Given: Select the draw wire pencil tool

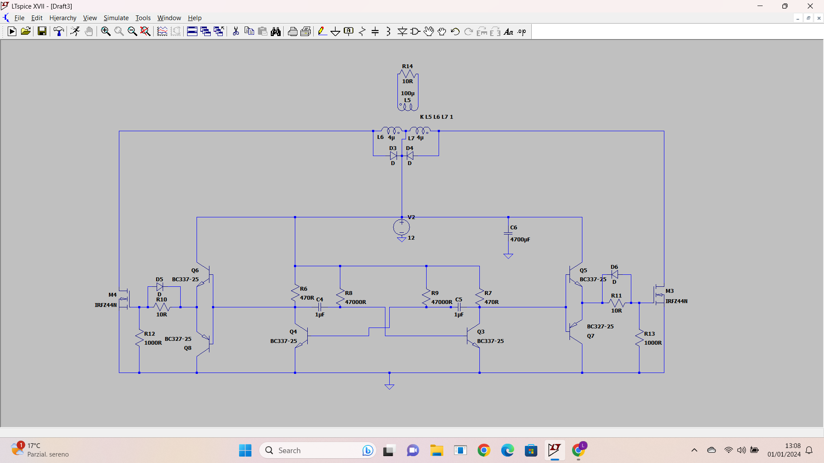Looking at the screenshot, I should click(322, 31).
